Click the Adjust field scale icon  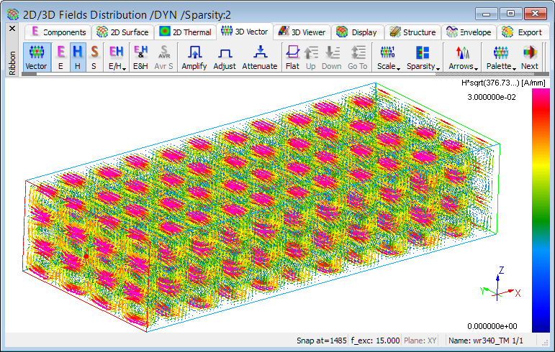pos(225,57)
